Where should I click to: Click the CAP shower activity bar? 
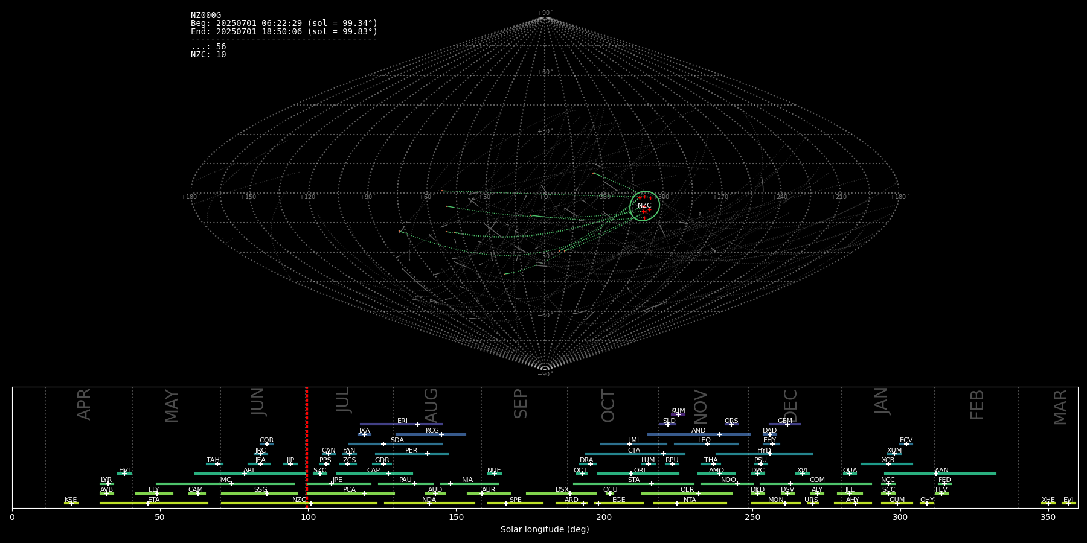coord(374,474)
